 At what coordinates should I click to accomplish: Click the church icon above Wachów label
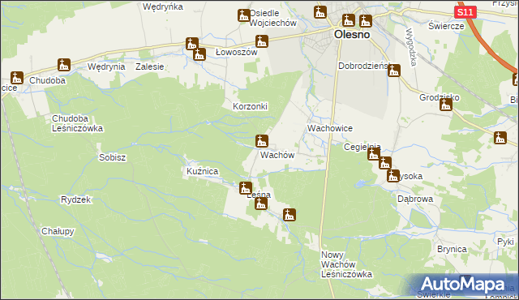pyautogui.click(x=261, y=141)
